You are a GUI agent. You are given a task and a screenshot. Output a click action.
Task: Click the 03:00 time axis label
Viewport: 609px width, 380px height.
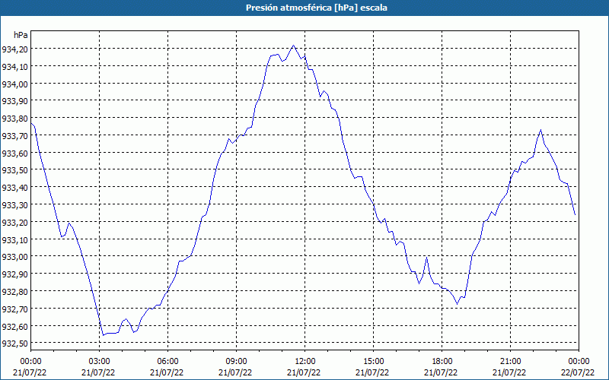tap(99, 362)
